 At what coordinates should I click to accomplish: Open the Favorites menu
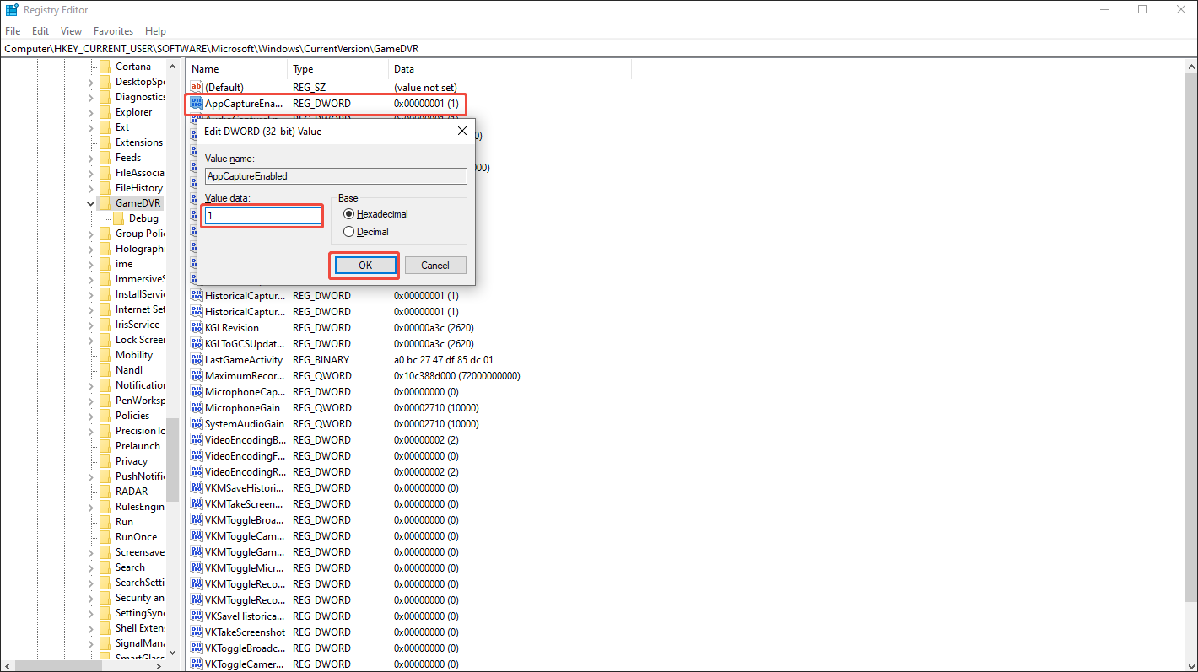click(113, 30)
